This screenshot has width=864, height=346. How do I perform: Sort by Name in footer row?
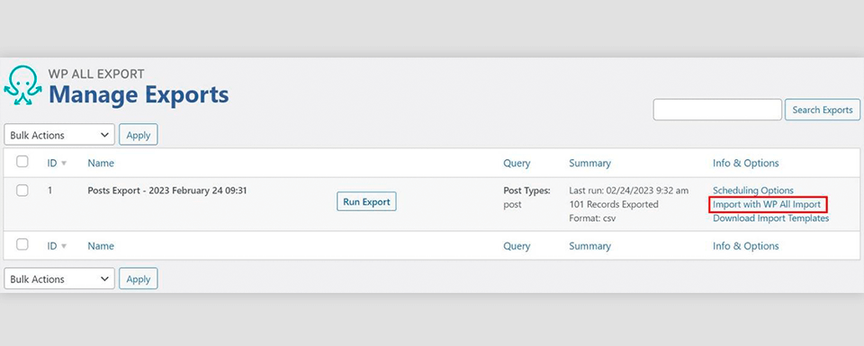point(101,246)
